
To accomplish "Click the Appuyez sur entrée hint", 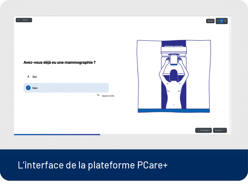I will [108, 96].
